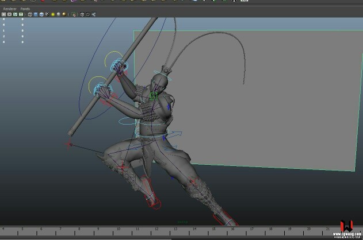This screenshot has height=240, width=363.
Task: Select the green square chest control
Action: [154, 96]
